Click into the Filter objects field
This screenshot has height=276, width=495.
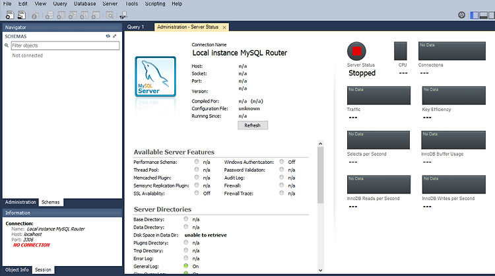click(x=65, y=46)
